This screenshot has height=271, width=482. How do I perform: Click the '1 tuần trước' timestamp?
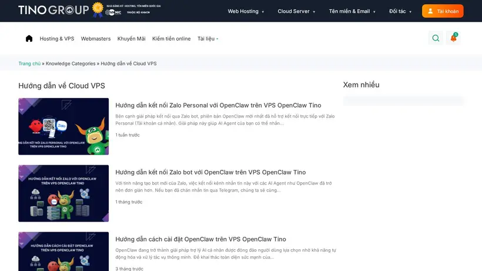[128, 135]
